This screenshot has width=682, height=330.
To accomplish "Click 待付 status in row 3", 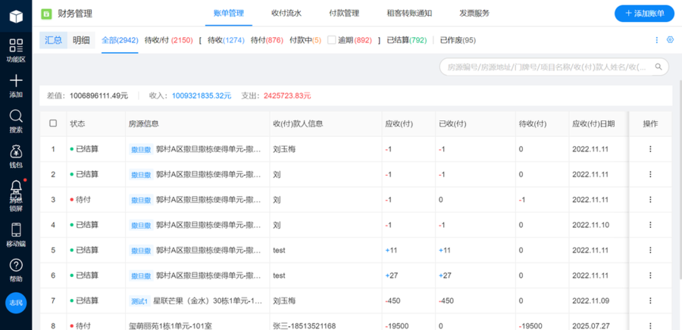I will tap(83, 200).
